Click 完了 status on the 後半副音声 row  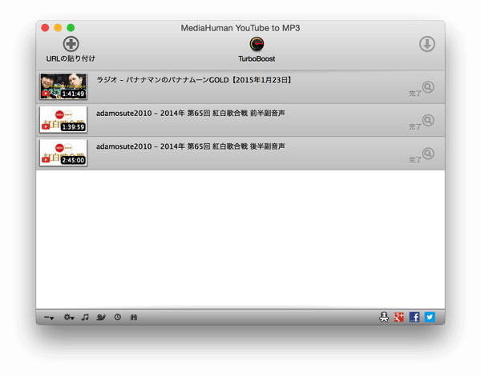click(415, 160)
